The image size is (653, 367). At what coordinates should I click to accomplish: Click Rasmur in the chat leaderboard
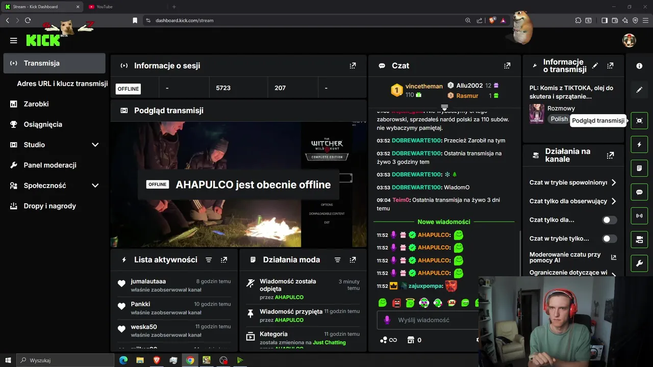pos(467,96)
